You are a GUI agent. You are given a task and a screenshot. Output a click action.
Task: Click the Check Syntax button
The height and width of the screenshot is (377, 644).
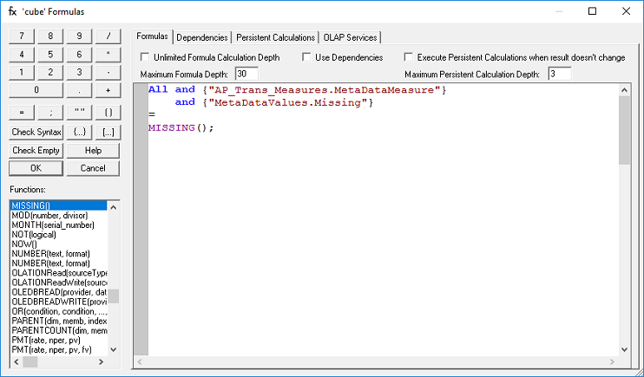[x=36, y=132]
